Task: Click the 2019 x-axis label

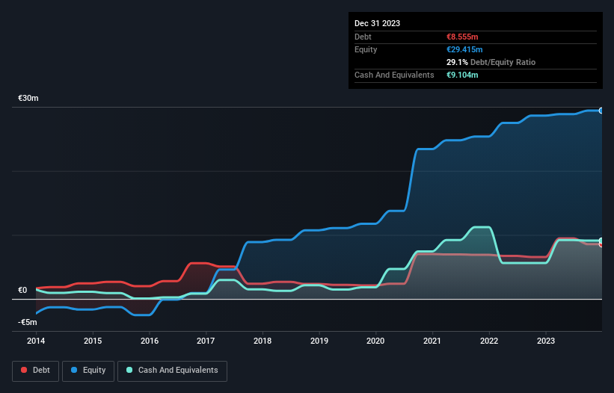Action: pyautogui.click(x=319, y=341)
